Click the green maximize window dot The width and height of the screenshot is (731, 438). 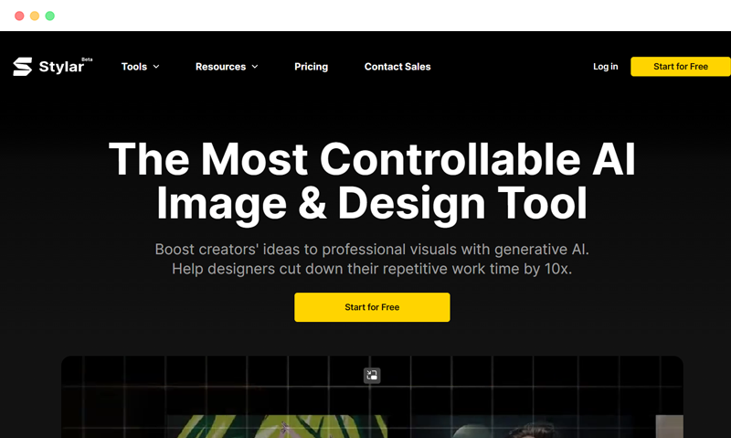50,16
